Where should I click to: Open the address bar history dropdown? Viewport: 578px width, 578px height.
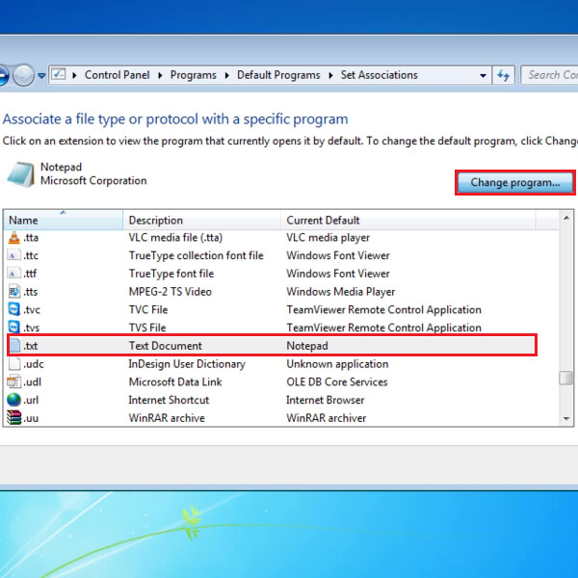[x=483, y=75]
